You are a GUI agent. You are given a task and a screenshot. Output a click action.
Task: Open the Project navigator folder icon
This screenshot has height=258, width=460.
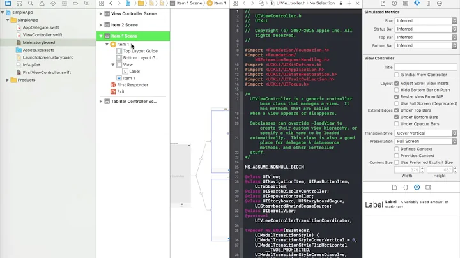8,3
